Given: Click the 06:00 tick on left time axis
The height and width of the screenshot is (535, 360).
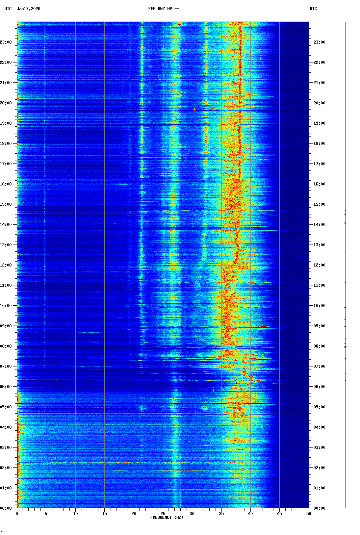Looking at the screenshot, I should point(6,387).
